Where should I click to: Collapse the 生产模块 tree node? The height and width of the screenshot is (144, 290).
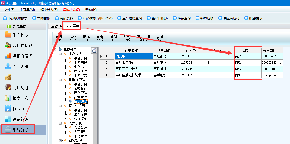(61, 54)
